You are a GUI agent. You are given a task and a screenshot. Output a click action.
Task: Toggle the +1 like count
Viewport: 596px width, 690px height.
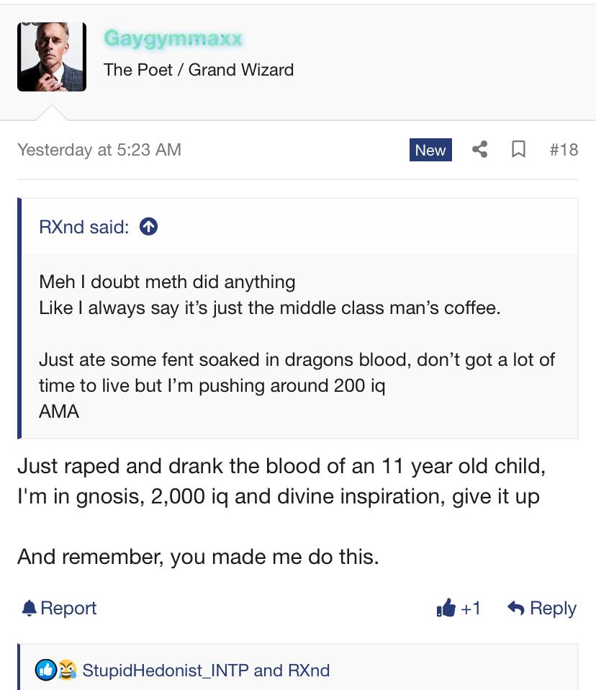tap(471, 609)
